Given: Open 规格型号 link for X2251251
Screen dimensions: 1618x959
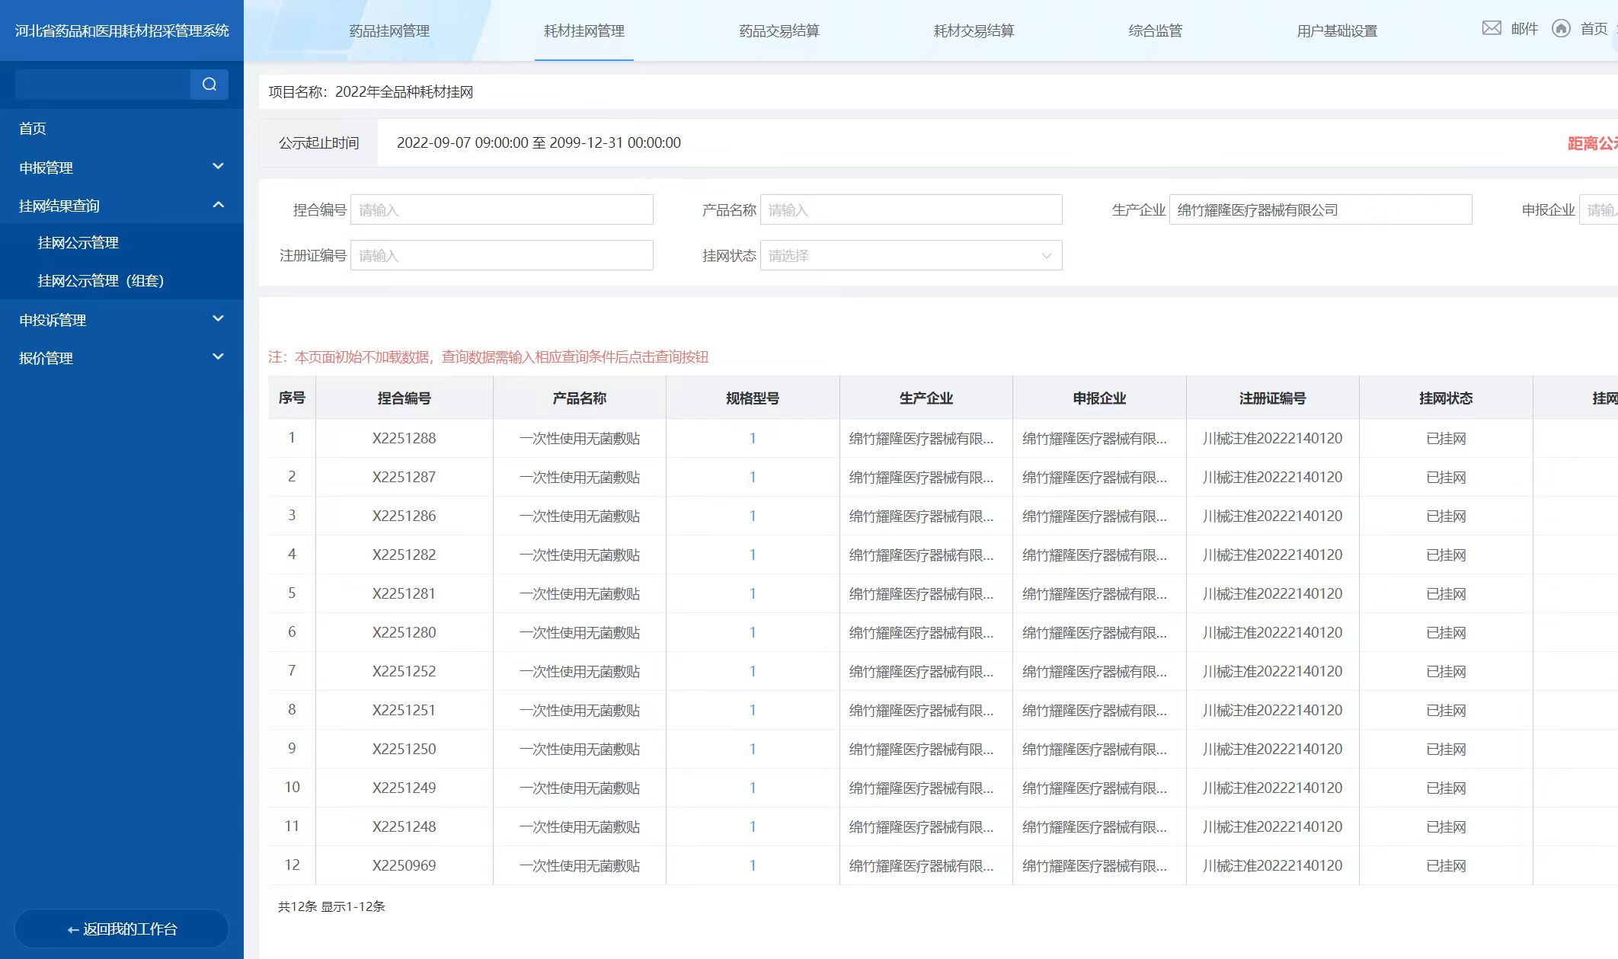Looking at the screenshot, I should pos(753,710).
